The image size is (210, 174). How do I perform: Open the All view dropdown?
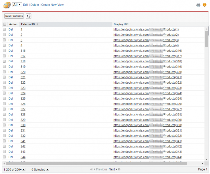[17, 5]
